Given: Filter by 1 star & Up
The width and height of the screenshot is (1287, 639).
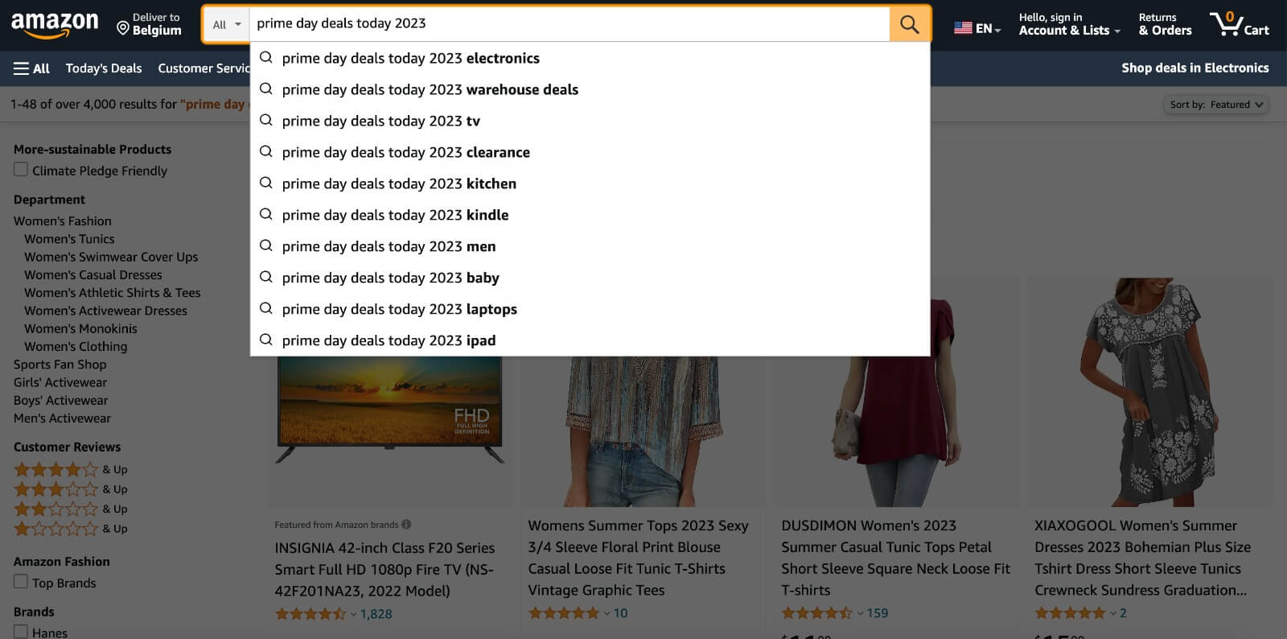Looking at the screenshot, I should (71, 529).
